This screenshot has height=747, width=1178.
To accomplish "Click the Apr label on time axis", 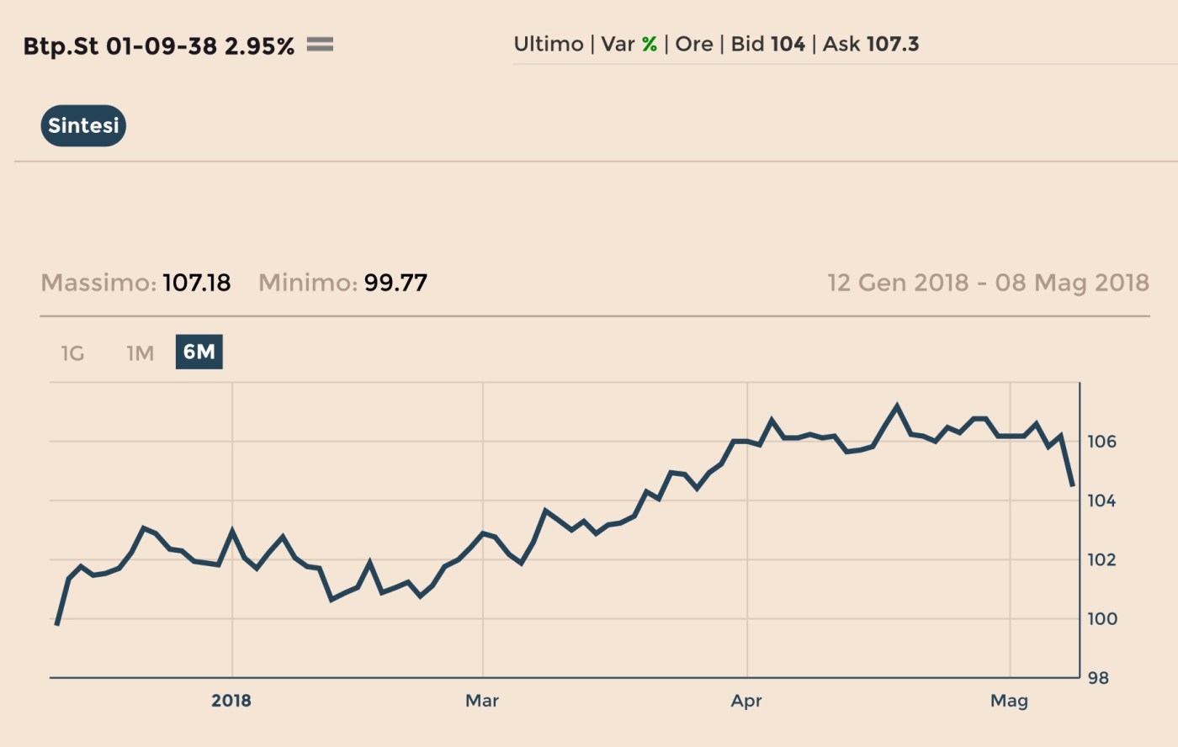I will (746, 701).
